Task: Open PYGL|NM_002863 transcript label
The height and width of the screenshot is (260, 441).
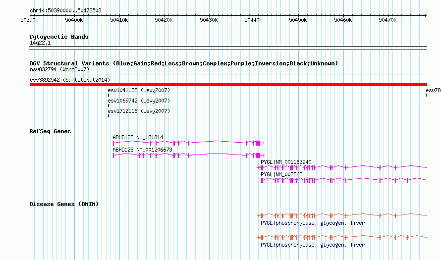Action: [x=281, y=174]
